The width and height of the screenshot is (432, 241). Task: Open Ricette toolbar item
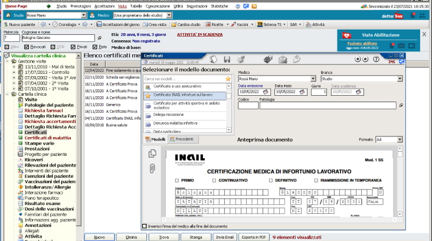pos(215,25)
